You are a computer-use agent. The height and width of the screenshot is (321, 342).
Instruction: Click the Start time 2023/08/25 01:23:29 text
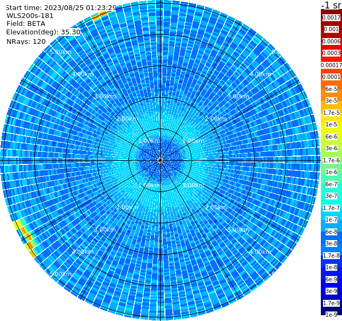61,7
